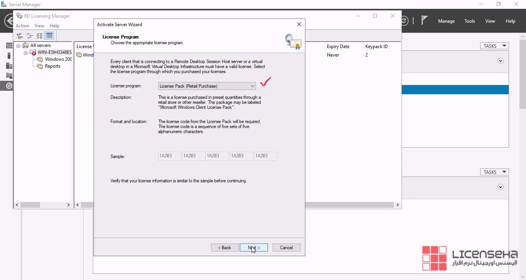This screenshot has height=280, width=526.
Task: Collapse the All servers tree node
Action: click(18, 46)
